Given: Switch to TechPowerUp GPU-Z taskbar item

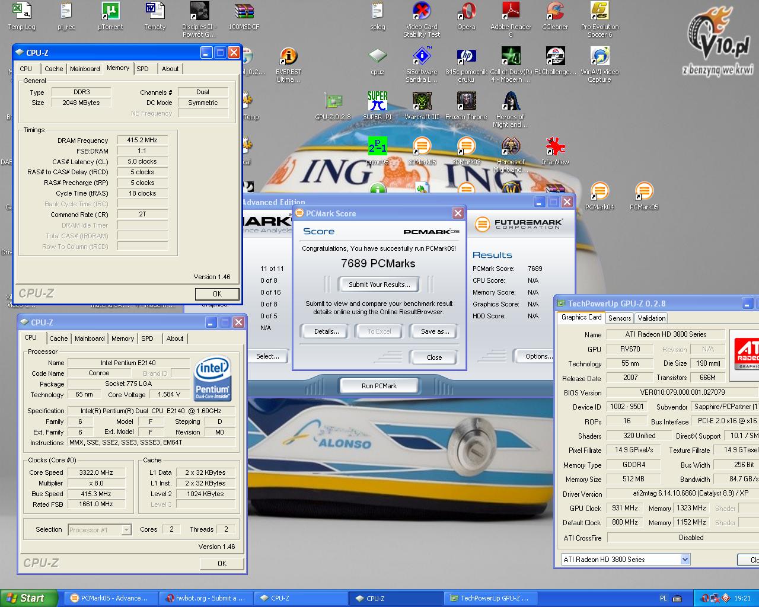Looking at the screenshot, I should point(492,598).
